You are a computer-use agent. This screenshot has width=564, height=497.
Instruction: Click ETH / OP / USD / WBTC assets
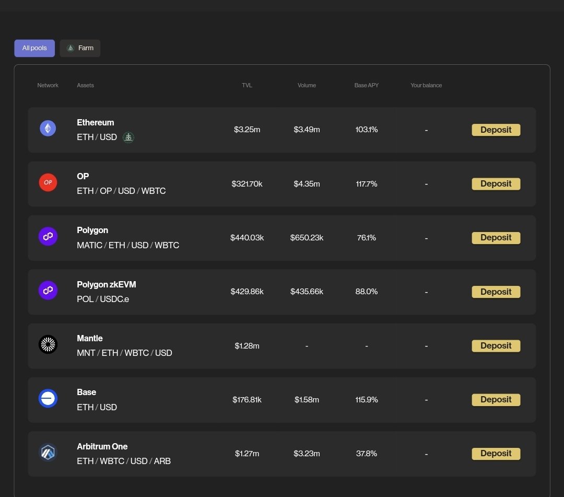coord(121,191)
